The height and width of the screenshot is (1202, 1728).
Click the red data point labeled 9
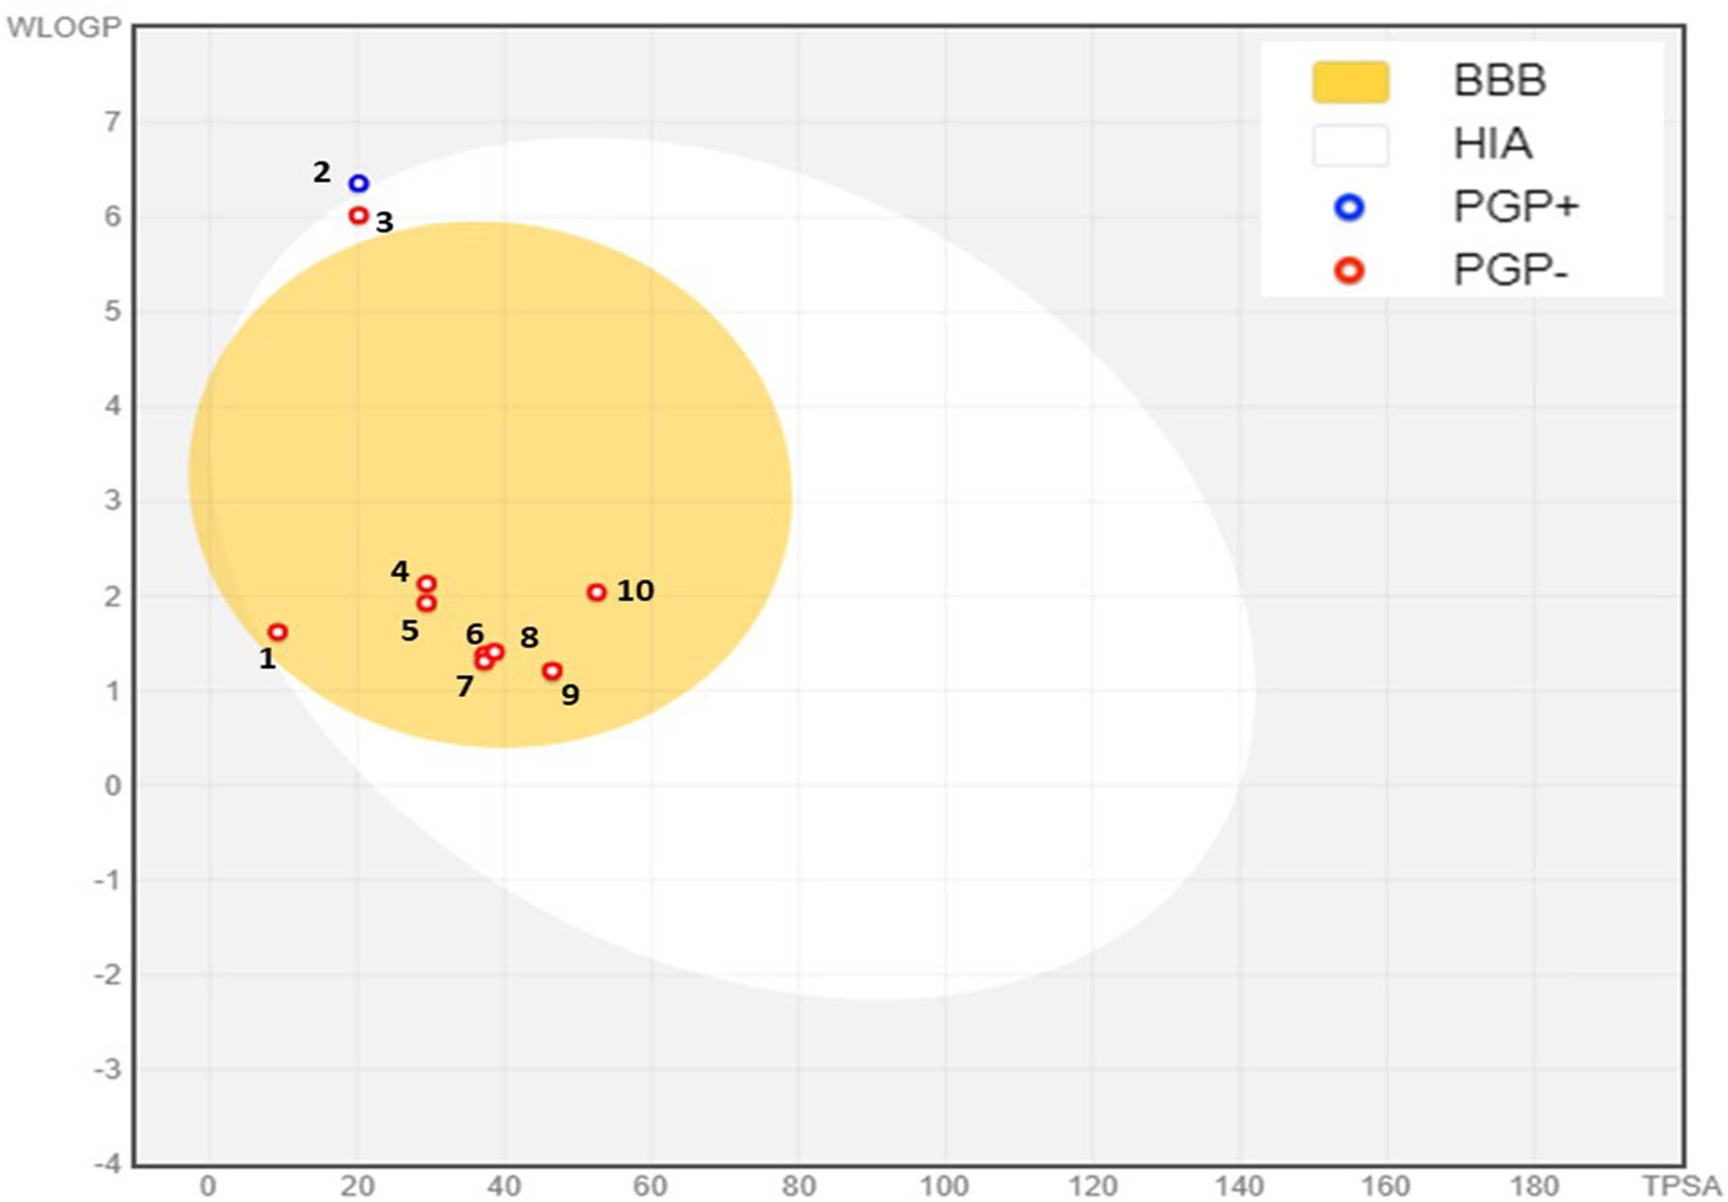pyautogui.click(x=552, y=671)
